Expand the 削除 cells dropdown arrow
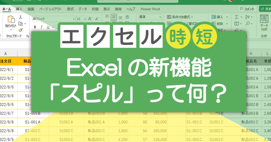This screenshot has height=142, width=271. [x=227, y=24]
